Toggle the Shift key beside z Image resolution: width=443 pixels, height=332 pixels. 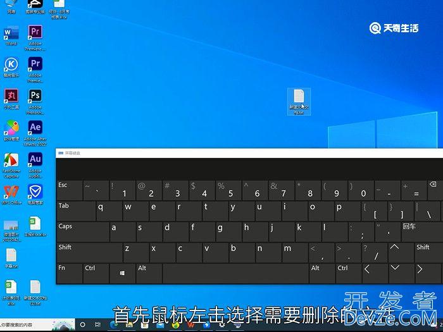pyautogui.click(x=90, y=252)
